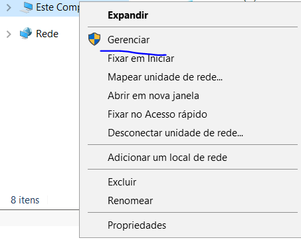Click the 8 itens status bar text
Screen dimensions: 301x244
tap(25, 200)
